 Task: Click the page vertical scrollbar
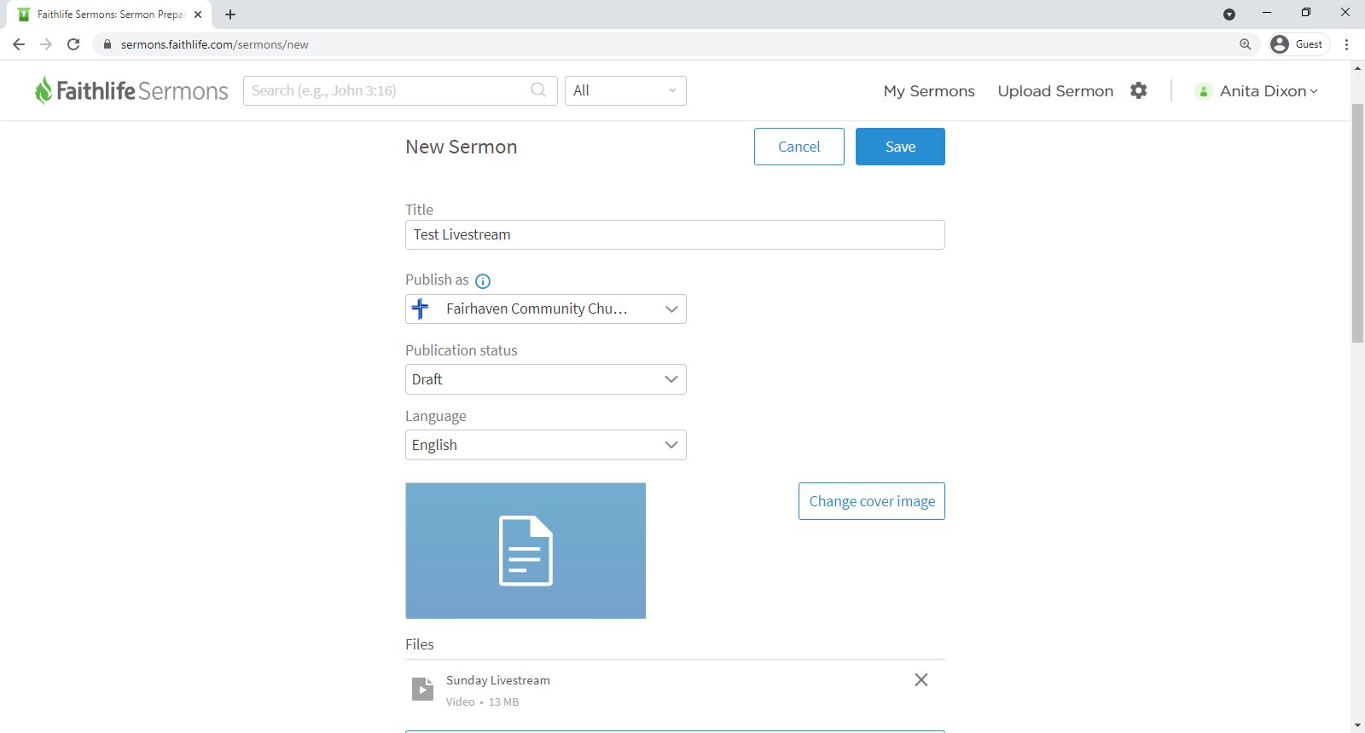(1358, 222)
